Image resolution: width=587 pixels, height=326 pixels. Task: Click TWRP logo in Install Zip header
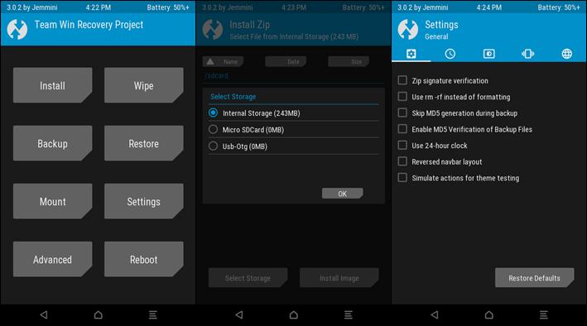(x=213, y=29)
